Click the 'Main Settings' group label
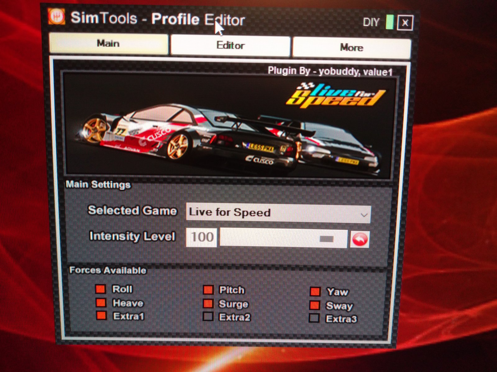The height and width of the screenshot is (372, 497). click(x=98, y=184)
